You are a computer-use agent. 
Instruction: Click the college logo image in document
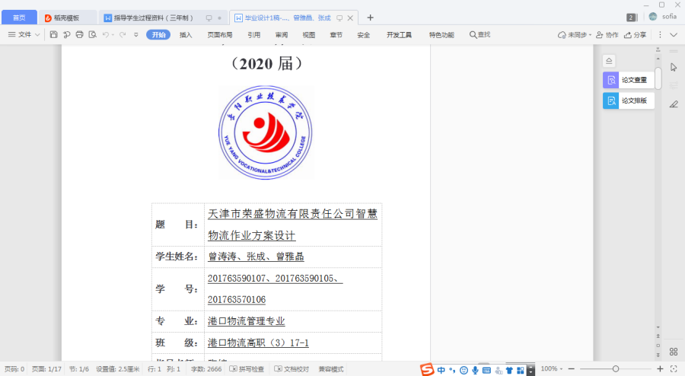click(266, 132)
